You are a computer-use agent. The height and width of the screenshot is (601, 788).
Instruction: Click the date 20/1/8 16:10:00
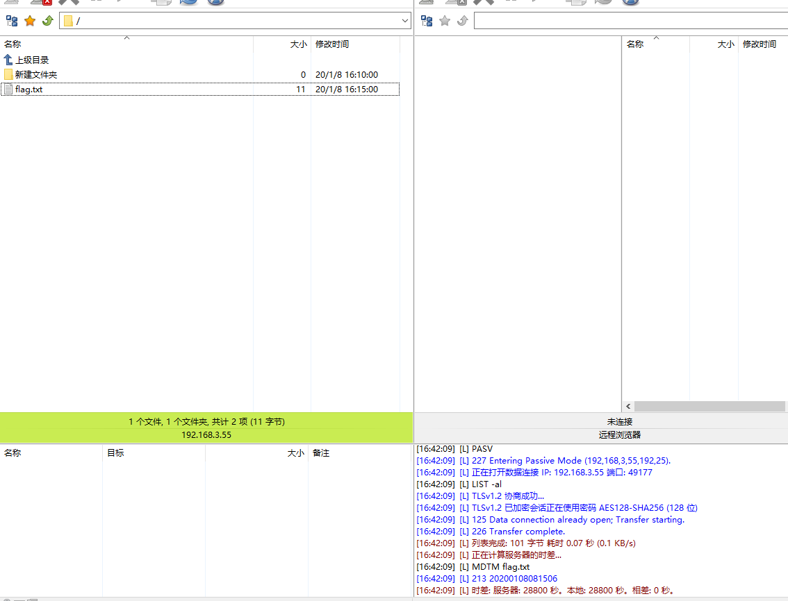coord(347,74)
